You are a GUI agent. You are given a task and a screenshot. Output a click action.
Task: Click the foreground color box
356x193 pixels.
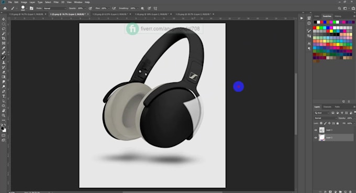pyautogui.click(x=3, y=128)
